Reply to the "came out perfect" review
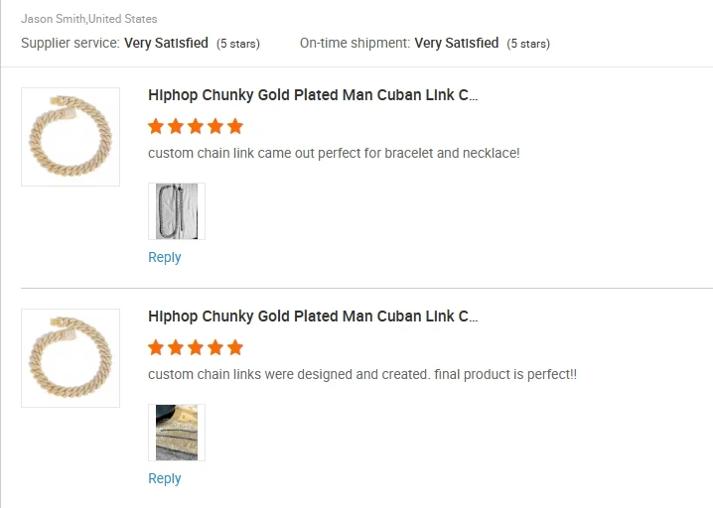The width and height of the screenshot is (713, 508). coord(164,257)
